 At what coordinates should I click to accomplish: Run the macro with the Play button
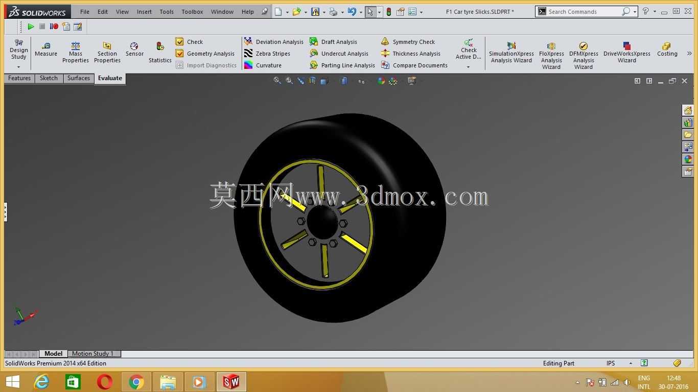(x=31, y=27)
